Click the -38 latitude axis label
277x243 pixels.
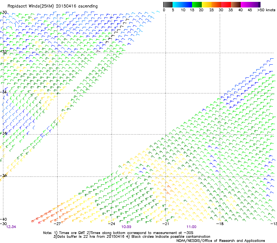(3, 176)
